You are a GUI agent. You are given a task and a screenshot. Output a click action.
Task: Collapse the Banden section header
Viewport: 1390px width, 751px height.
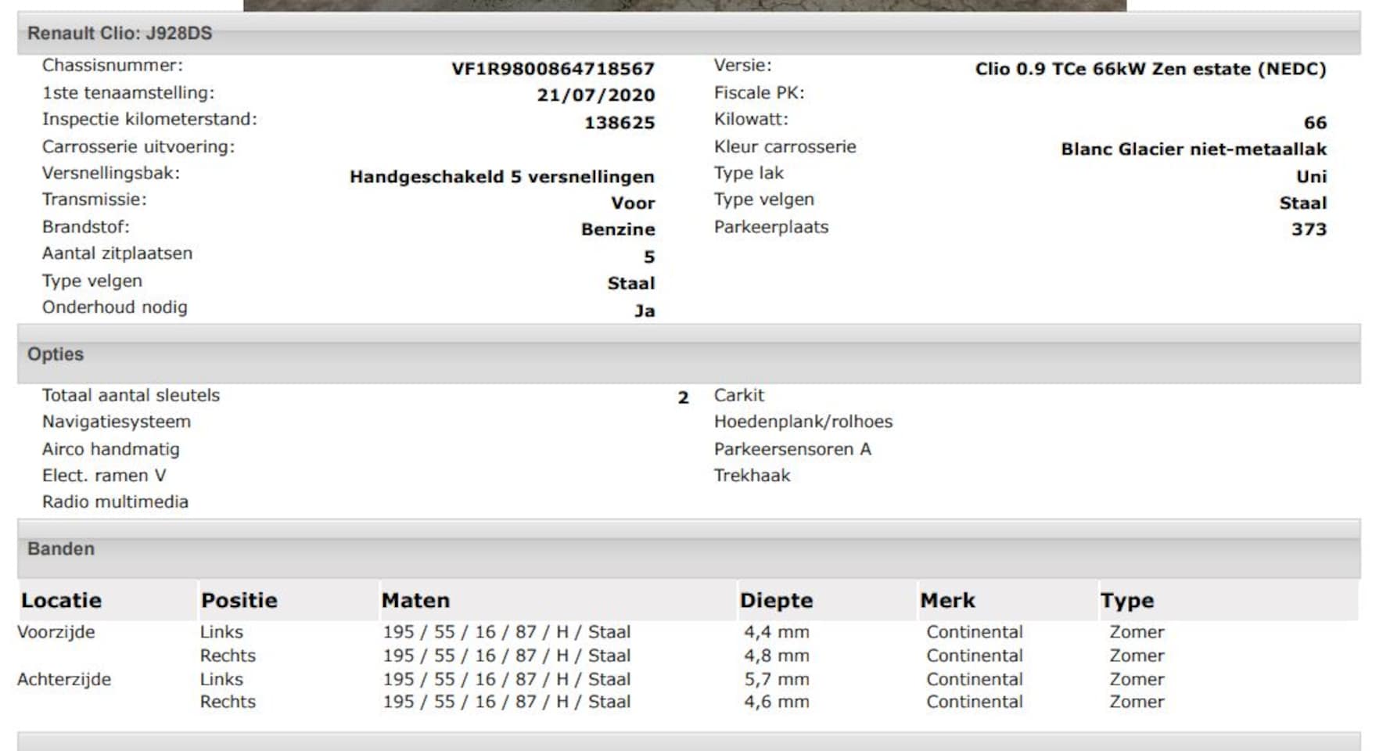pyautogui.click(x=61, y=549)
